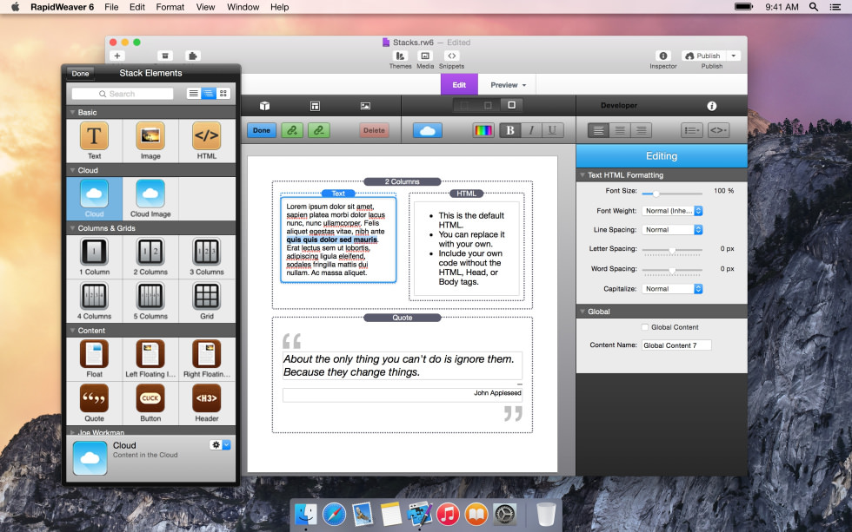Open the Media browser
The height and width of the screenshot is (532, 852).
(425, 60)
